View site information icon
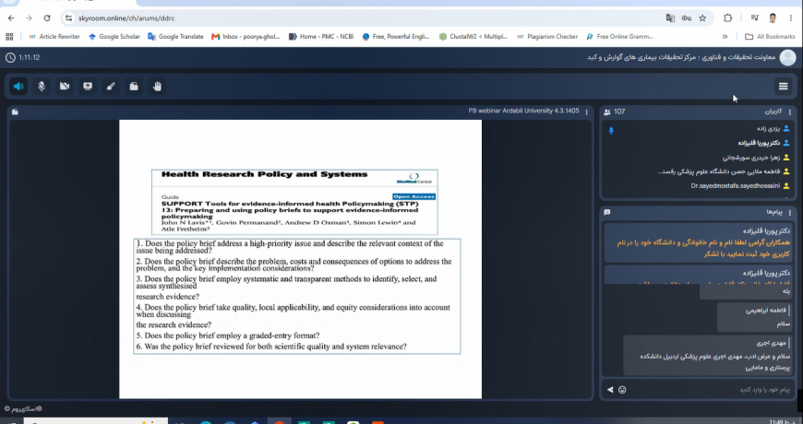 tap(68, 18)
